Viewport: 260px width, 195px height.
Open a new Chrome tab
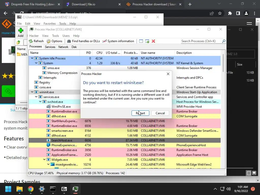tap(190, 5)
